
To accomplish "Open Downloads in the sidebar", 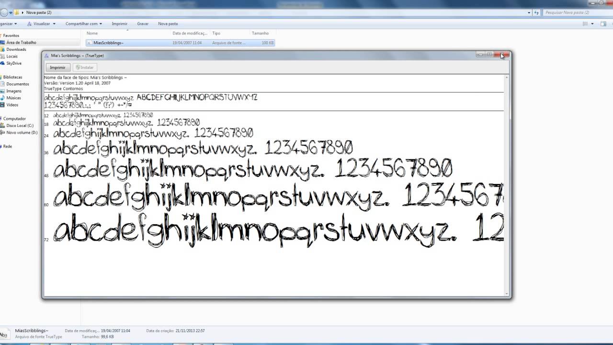I will [16, 49].
